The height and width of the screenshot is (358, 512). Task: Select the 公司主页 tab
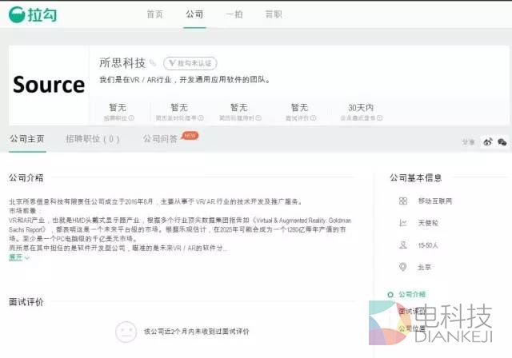(27, 138)
